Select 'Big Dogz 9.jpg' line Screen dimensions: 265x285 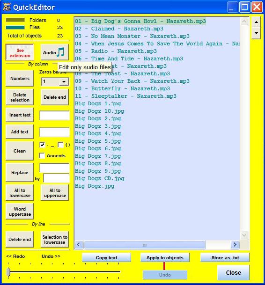coord(98,171)
